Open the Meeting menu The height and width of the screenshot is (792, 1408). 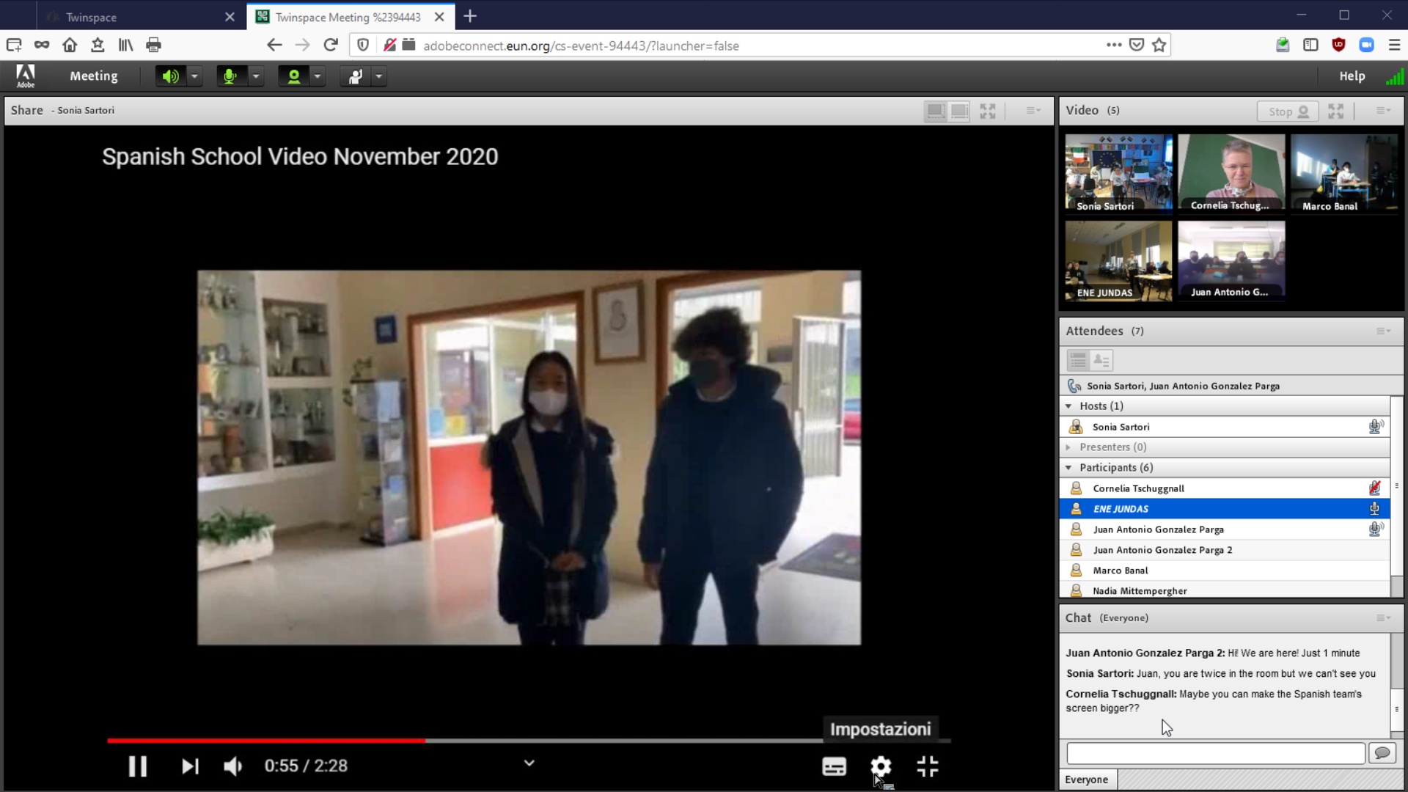pyautogui.click(x=93, y=76)
